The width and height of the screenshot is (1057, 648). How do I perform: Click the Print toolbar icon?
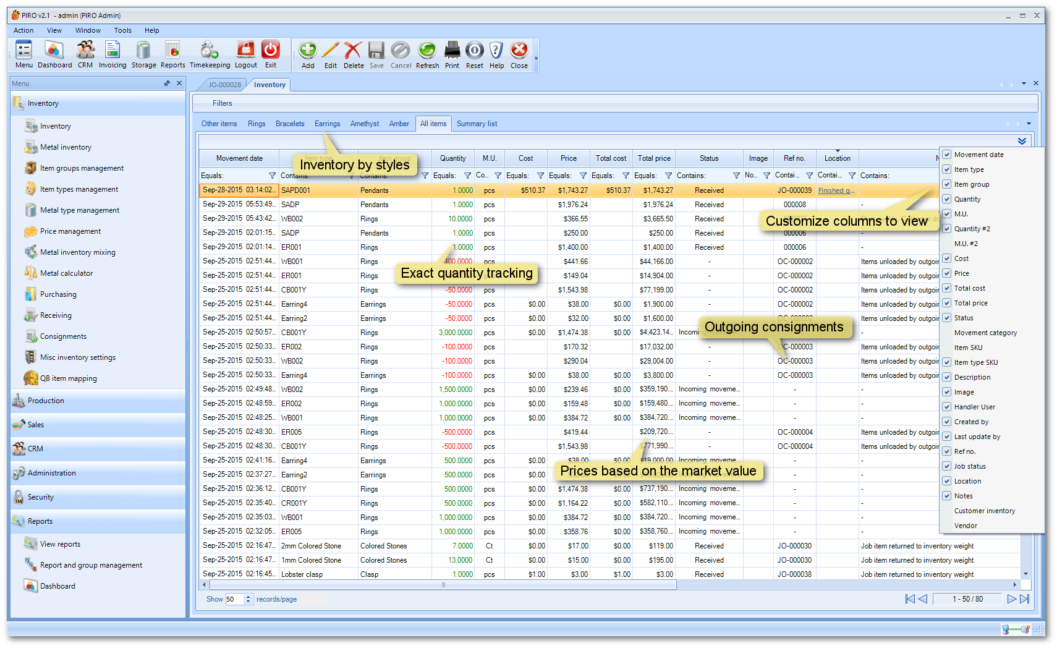tap(452, 54)
